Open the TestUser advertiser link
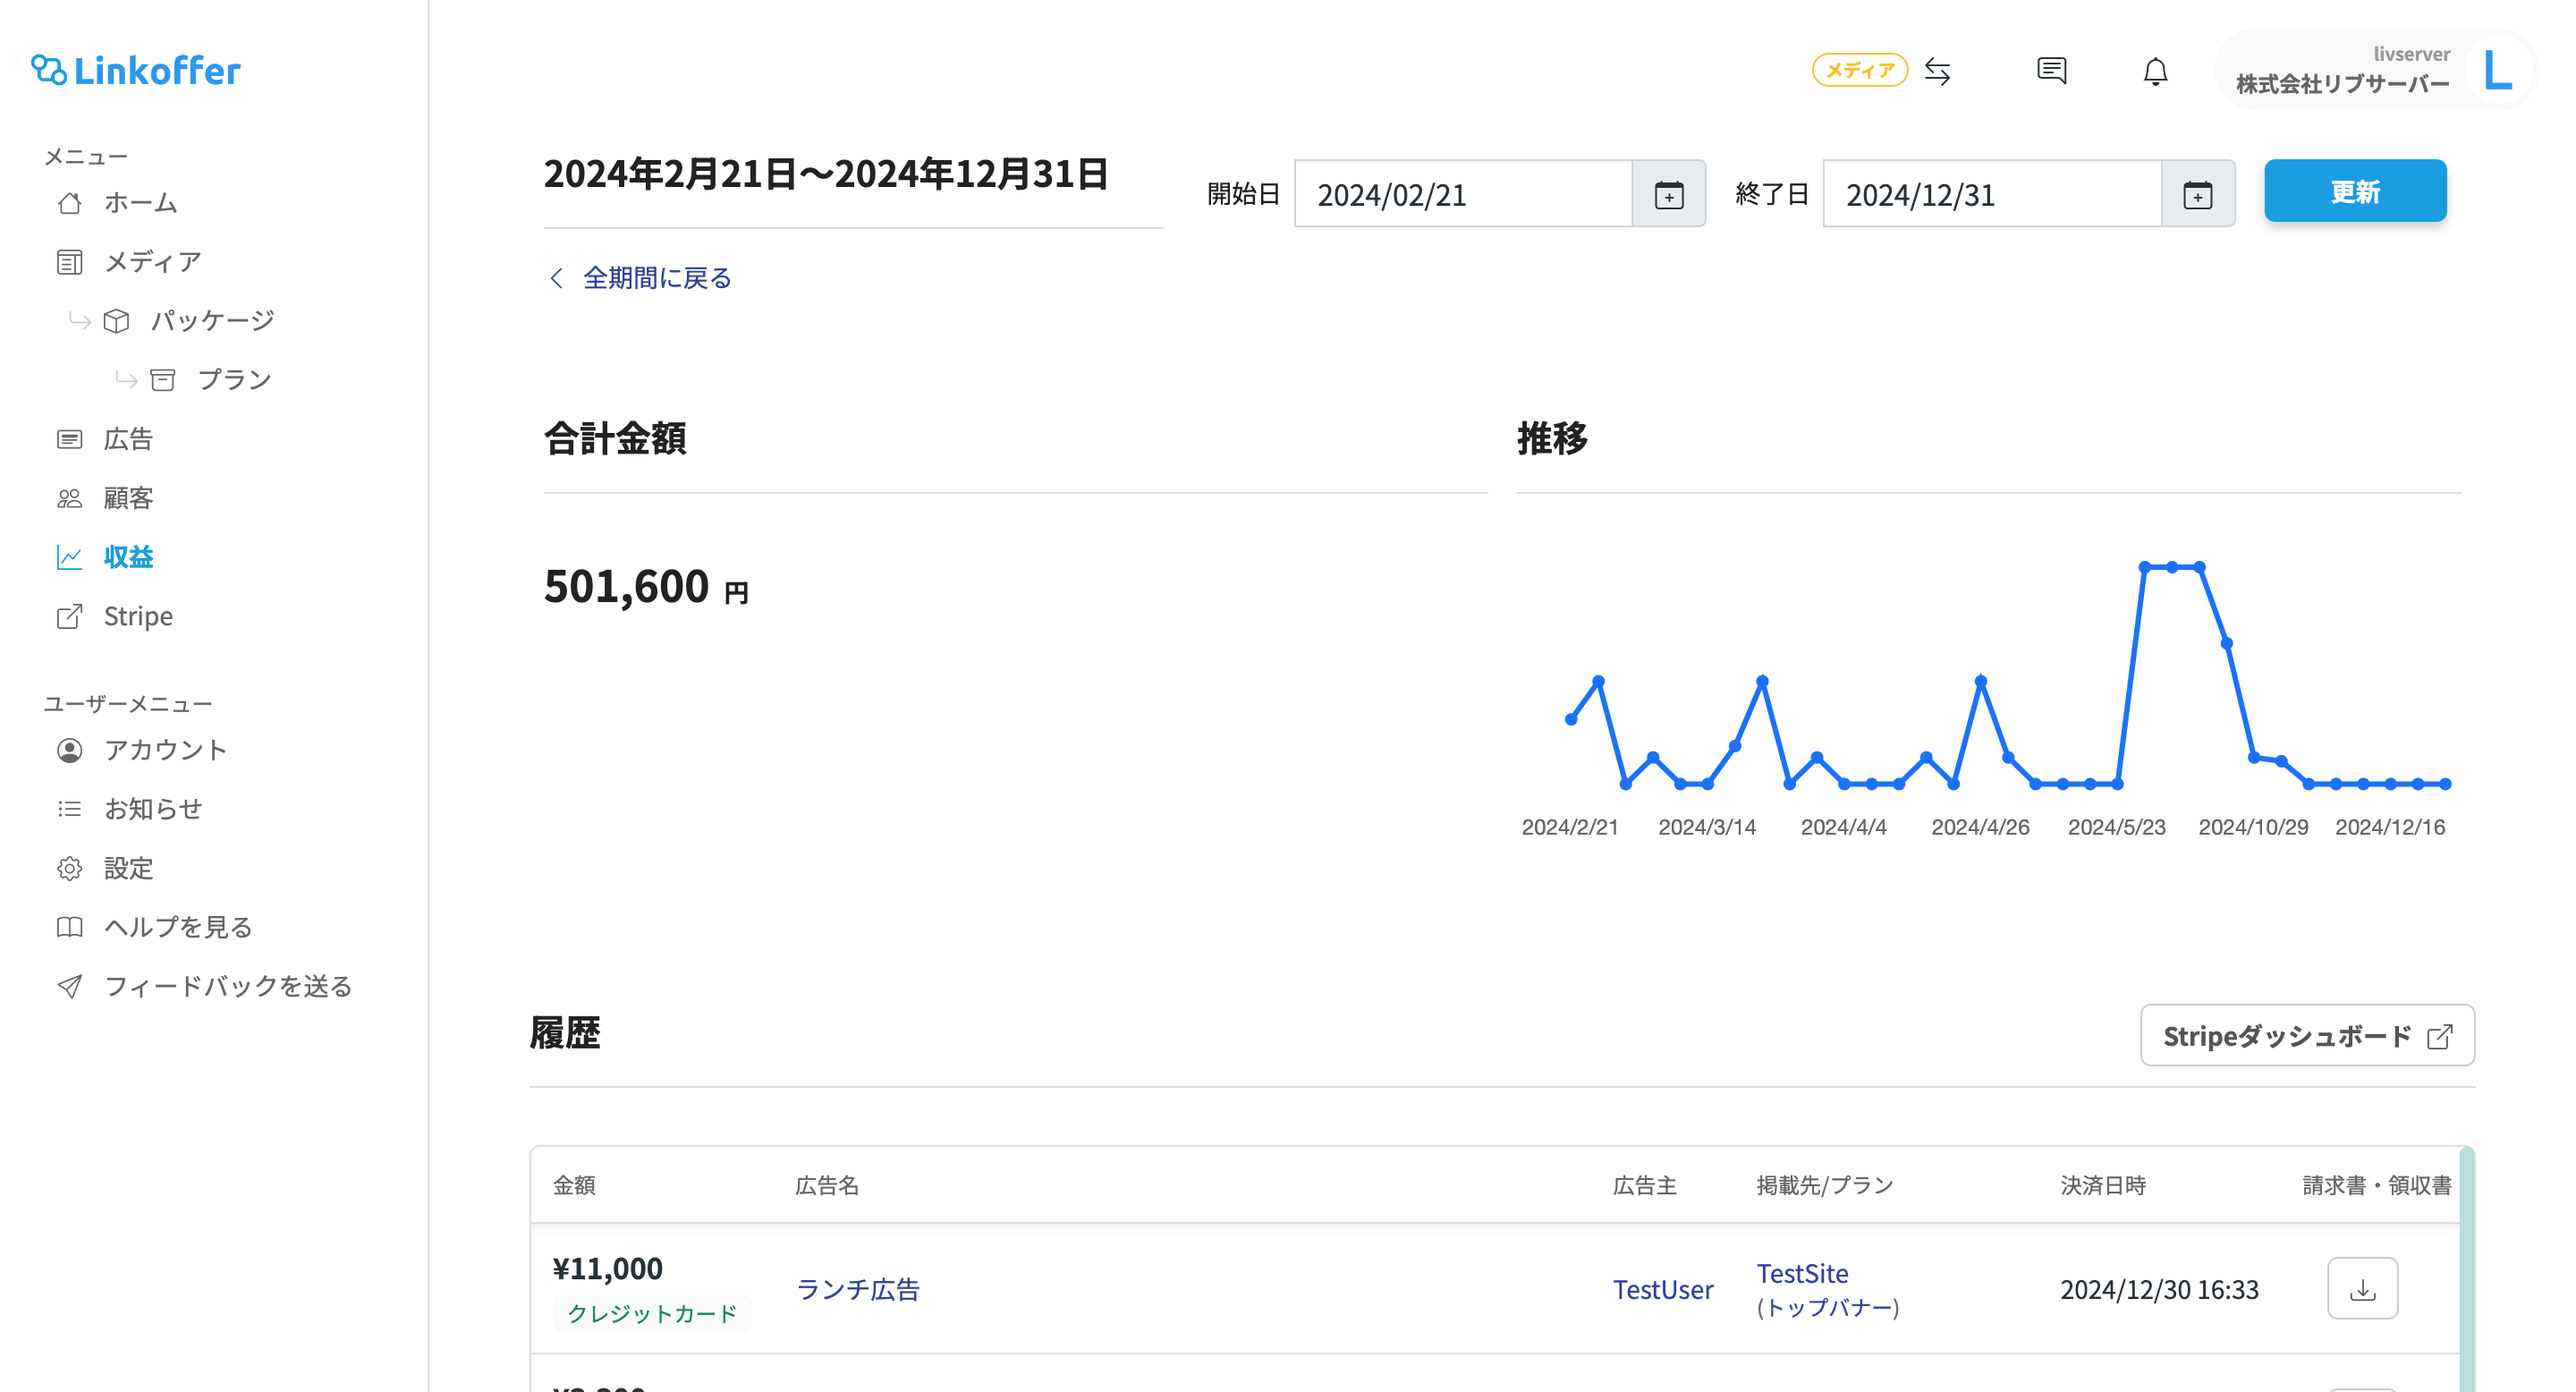Viewport: 2576px width, 1392px height. (x=1662, y=1289)
